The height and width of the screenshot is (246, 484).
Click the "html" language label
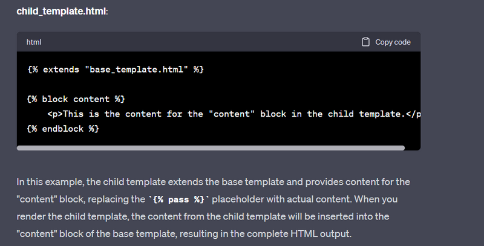pyautogui.click(x=34, y=42)
